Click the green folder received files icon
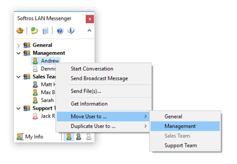Image resolution: width=237 pixels, height=164 pixels. (x=34, y=31)
